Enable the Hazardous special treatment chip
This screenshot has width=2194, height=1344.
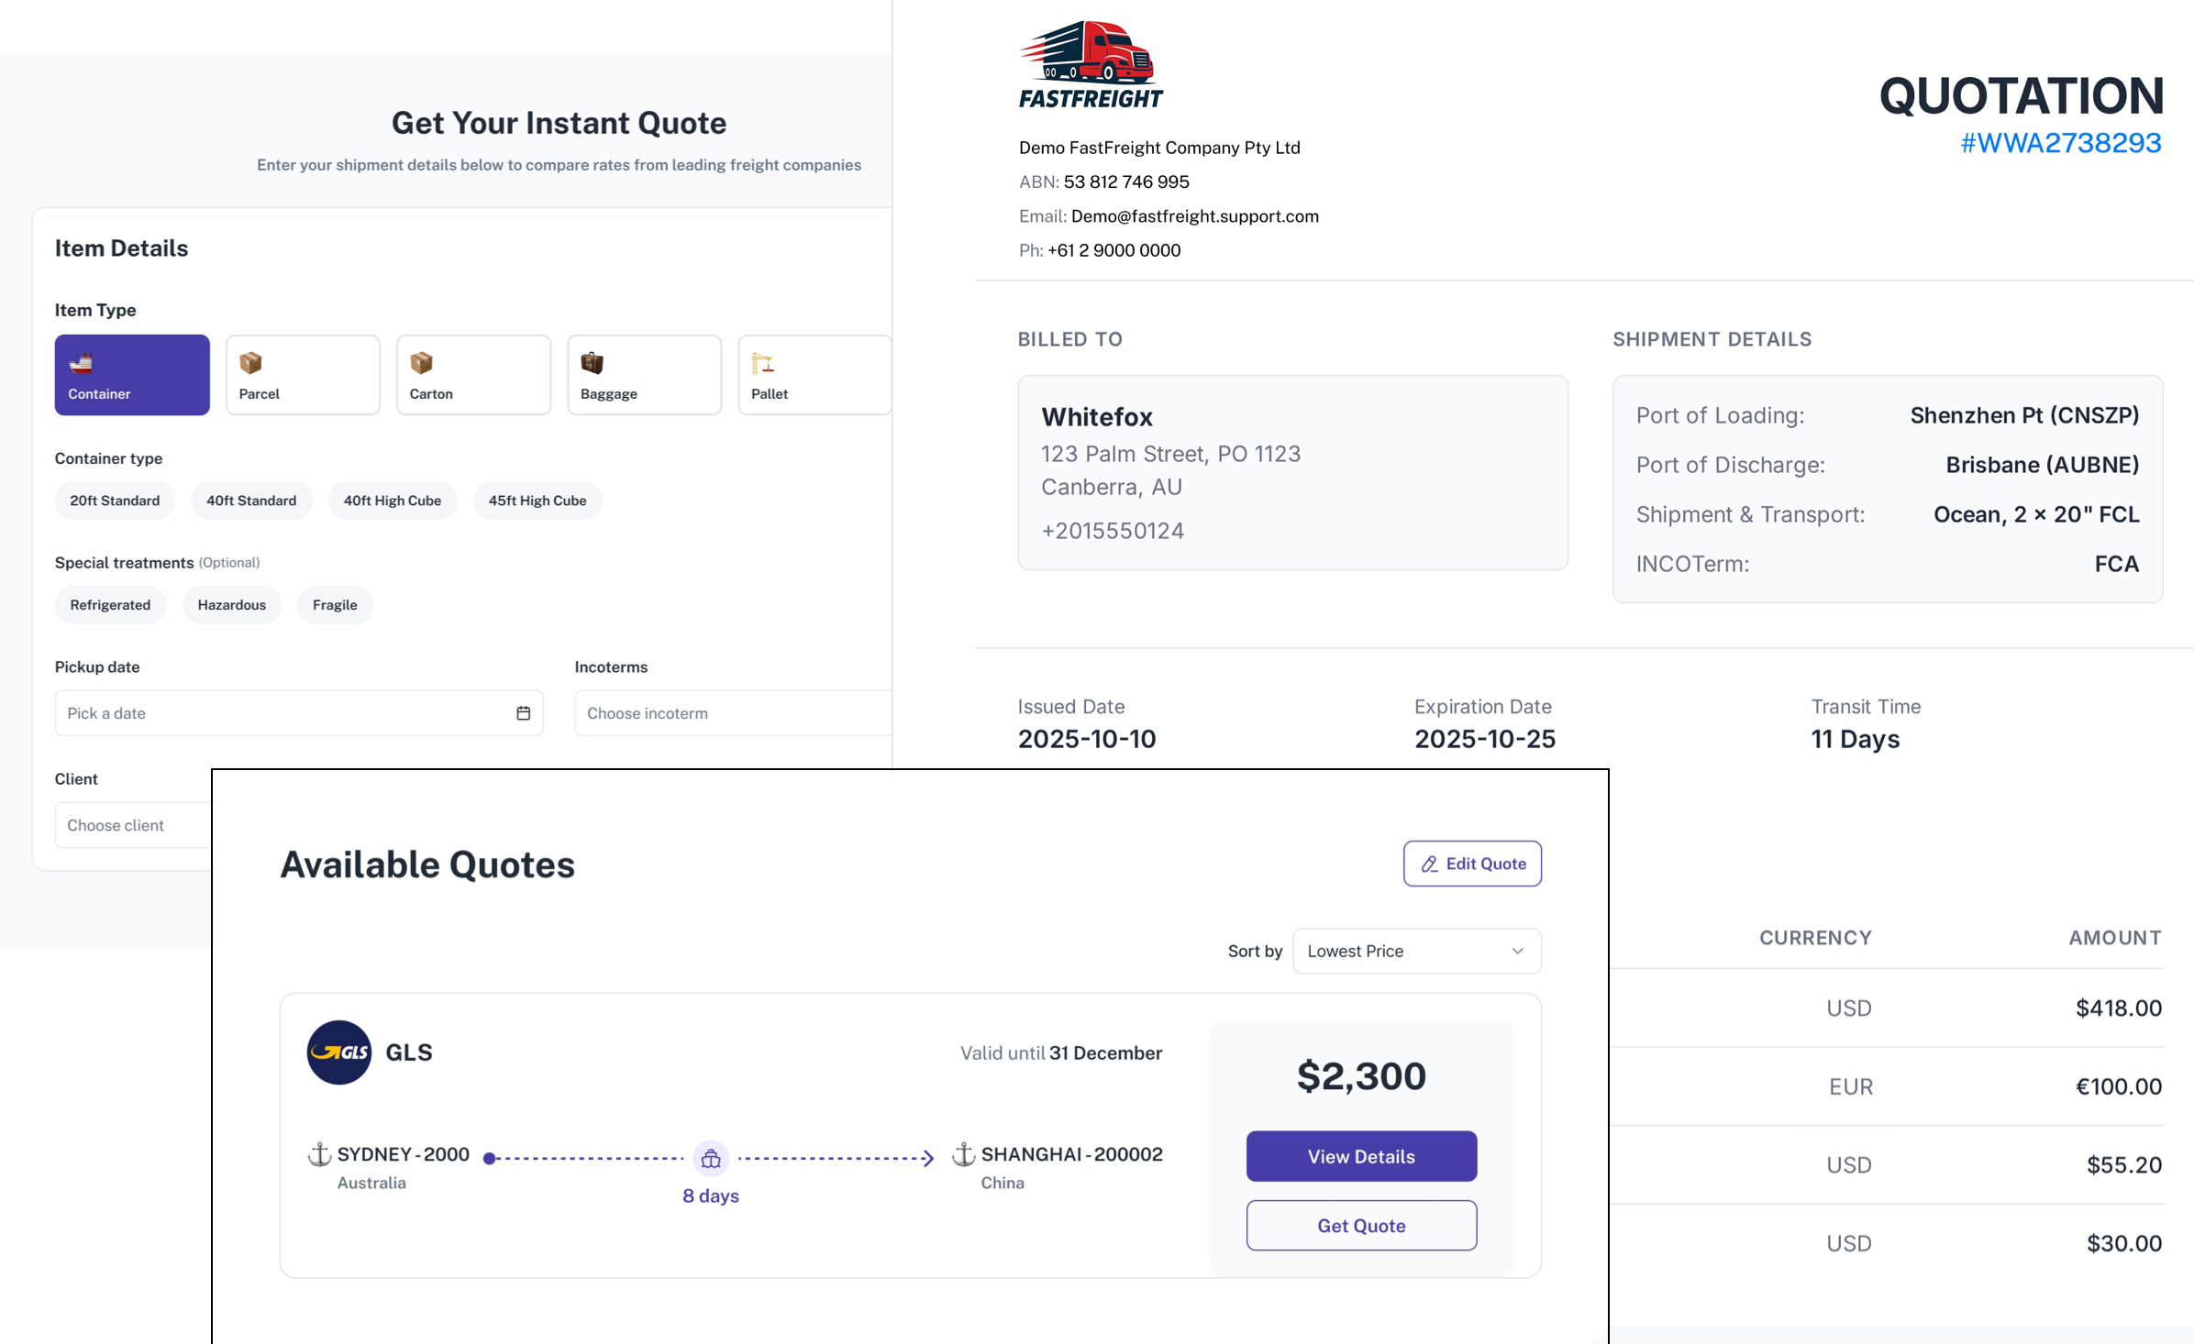(231, 605)
